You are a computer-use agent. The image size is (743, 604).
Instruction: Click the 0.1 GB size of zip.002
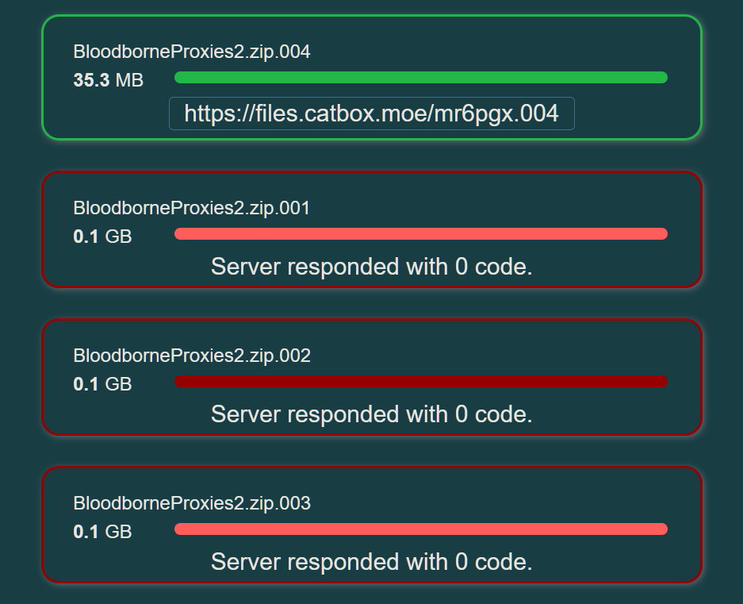click(103, 384)
